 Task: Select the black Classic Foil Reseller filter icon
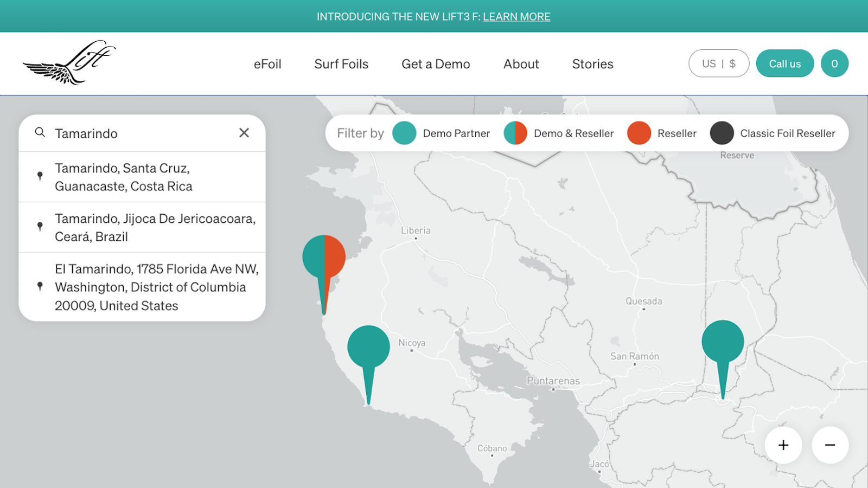721,133
